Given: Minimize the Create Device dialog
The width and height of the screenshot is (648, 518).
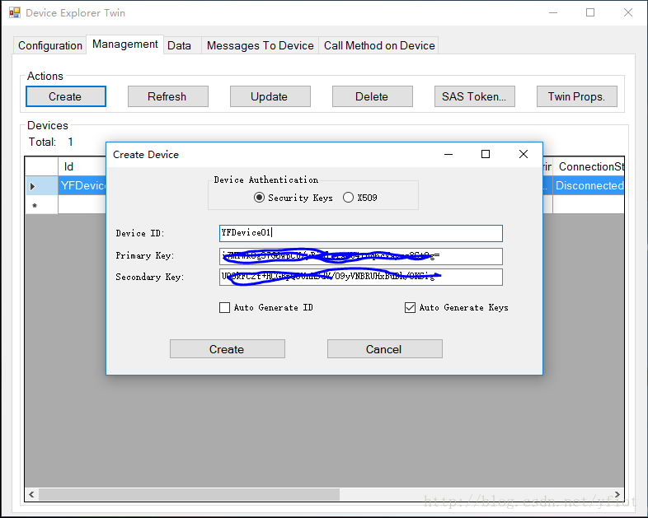Looking at the screenshot, I should pyautogui.click(x=448, y=154).
